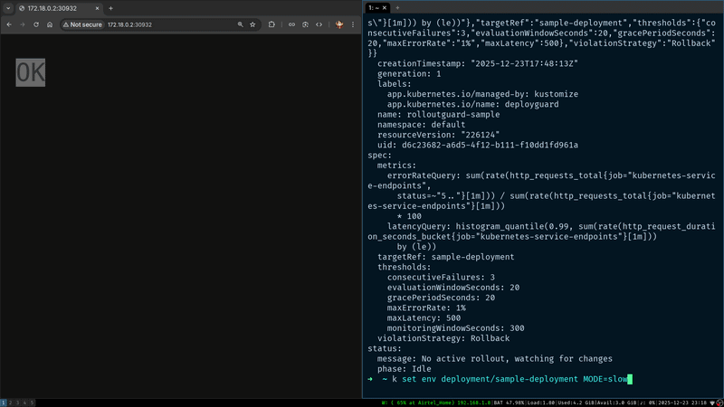Click the line 'violationStrategy: Rollback'
Image resolution: width=724 pixels, height=407 pixels.
[443, 338]
